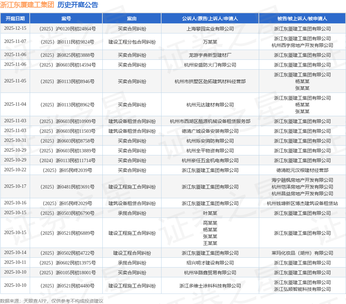The height and width of the screenshot is (304, 346).
Task: Click plaintiff 浙江多维士涂料科技有限公司
Action: (x=210, y=286)
